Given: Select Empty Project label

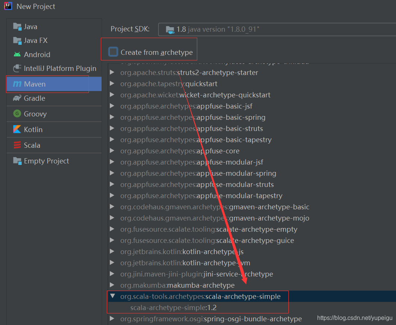Looking at the screenshot, I should (46, 161).
